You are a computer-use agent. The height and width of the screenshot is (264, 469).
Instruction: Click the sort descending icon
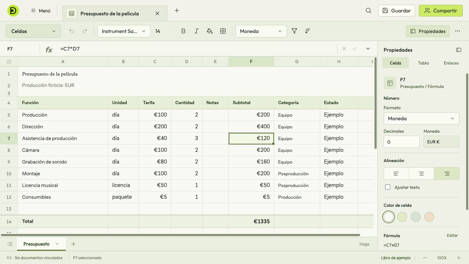(307, 31)
